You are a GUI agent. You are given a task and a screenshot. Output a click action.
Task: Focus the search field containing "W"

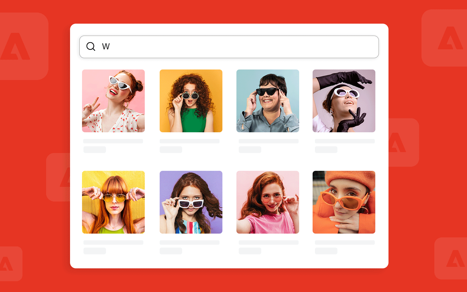[x=233, y=47]
